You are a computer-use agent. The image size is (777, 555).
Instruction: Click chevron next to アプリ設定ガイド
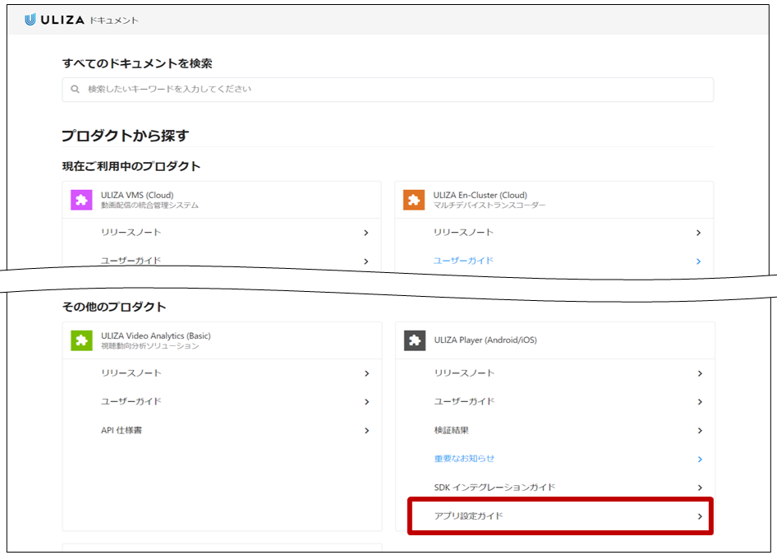(x=700, y=516)
